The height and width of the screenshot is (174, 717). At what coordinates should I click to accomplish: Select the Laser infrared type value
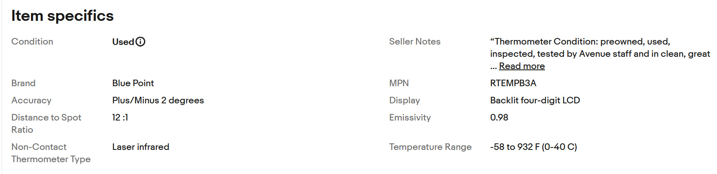point(141,147)
